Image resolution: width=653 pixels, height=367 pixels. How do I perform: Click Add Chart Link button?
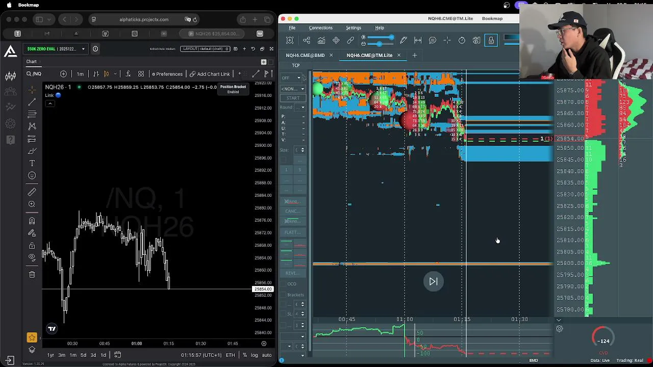click(210, 74)
